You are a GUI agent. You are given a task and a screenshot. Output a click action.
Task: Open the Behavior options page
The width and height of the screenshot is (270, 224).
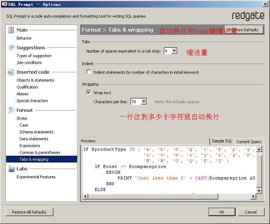tap(24, 38)
